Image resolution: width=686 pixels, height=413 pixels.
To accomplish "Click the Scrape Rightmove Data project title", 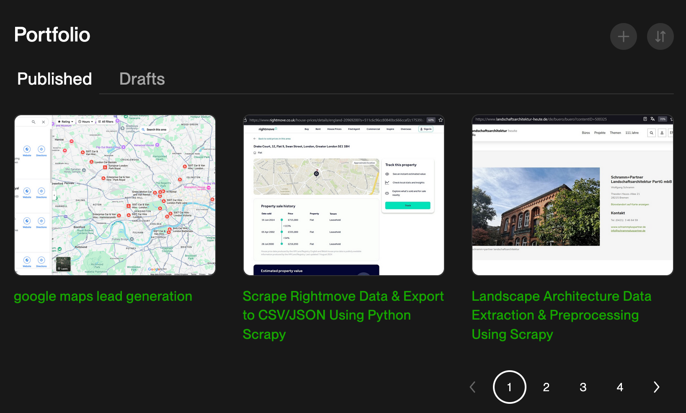I will (343, 315).
